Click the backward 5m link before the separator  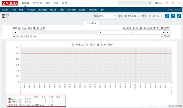pos(21,36)
